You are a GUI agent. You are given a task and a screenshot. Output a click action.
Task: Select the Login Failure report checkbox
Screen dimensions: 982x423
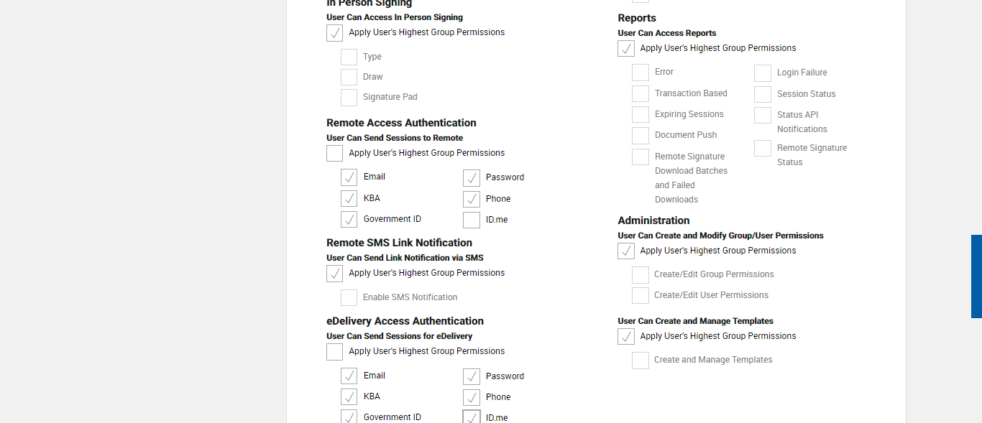(x=763, y=73)
